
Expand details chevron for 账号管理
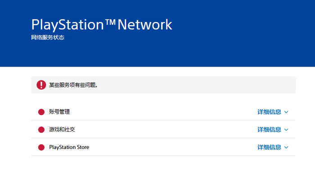tap(286, 112)
